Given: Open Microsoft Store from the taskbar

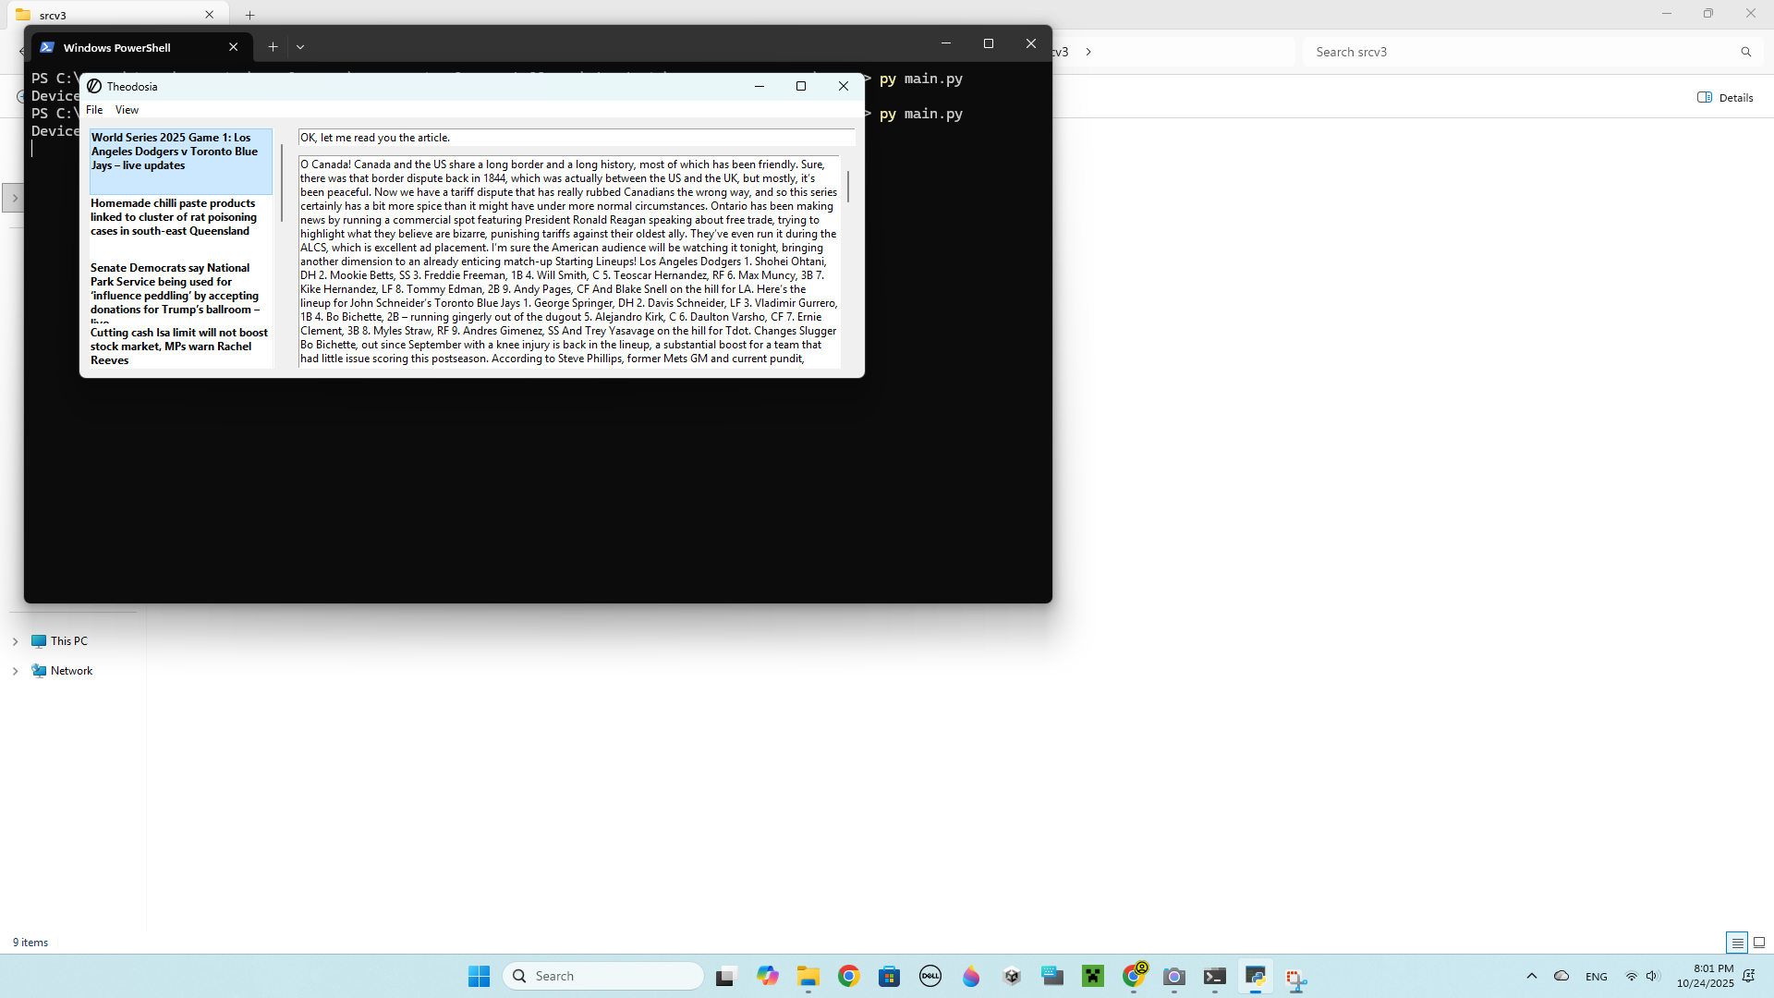Looking at the screenshot, I should pos(890,975).
